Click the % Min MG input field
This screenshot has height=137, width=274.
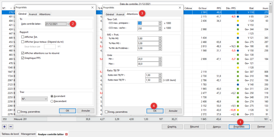147,38
